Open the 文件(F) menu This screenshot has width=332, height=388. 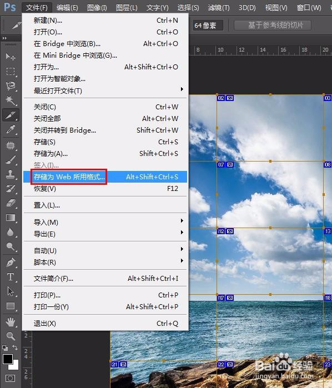pos(37,8)
